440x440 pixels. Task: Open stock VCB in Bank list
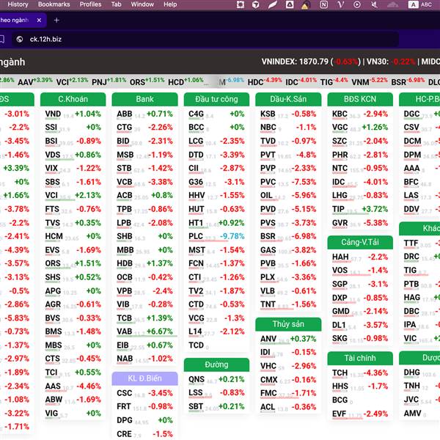[x=125, y=182]
